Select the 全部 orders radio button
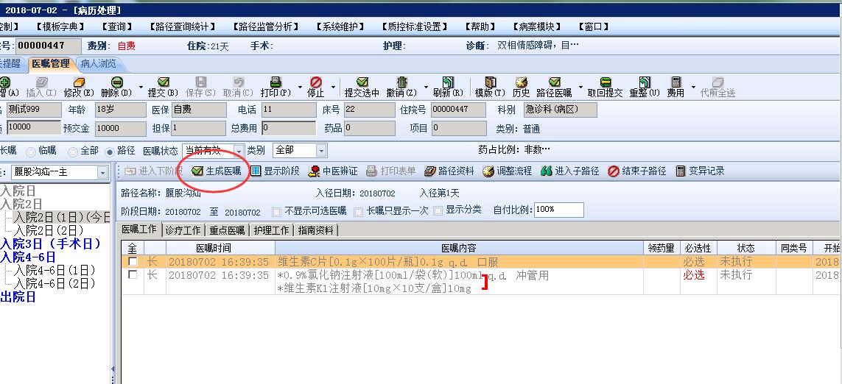 tap(73, 152)
